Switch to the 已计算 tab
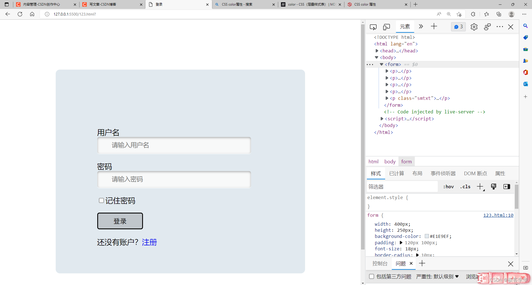The image size is (532, 285). click(397, 174)
